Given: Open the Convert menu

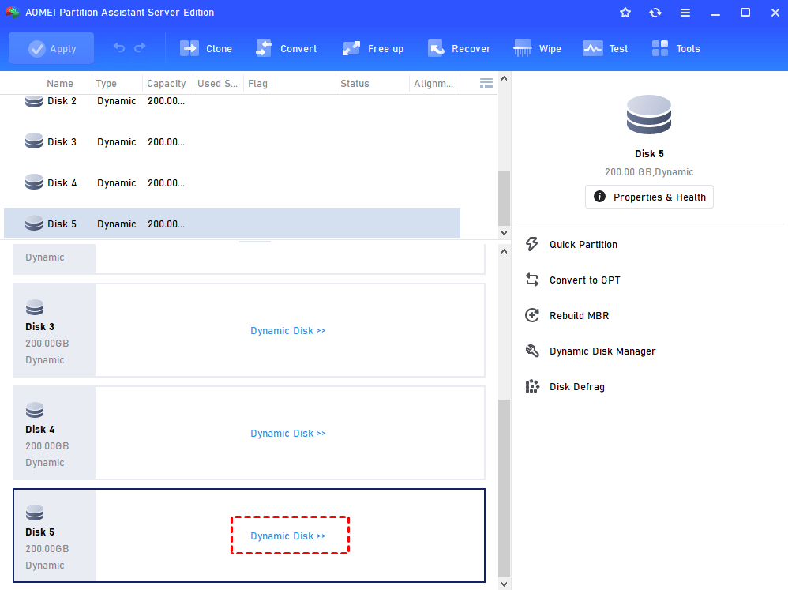Looking at the screenshot, I should (x=286, y=48).
